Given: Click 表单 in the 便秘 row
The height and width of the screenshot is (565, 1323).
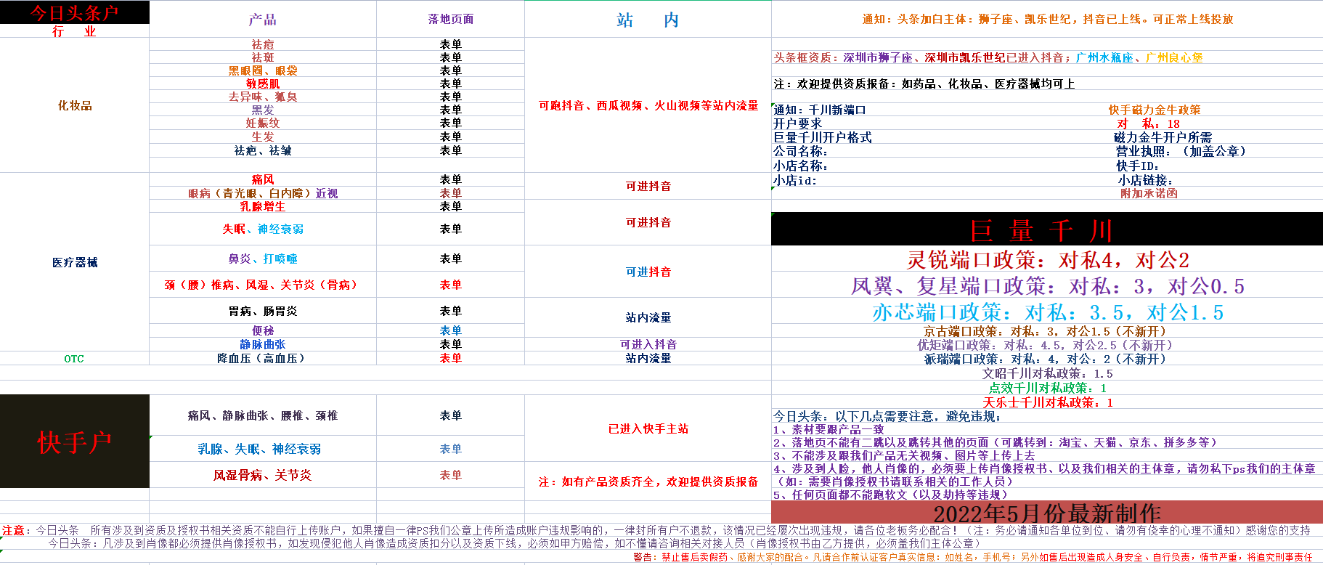Looking at the screenshot, I should click(x=450, y=330).
